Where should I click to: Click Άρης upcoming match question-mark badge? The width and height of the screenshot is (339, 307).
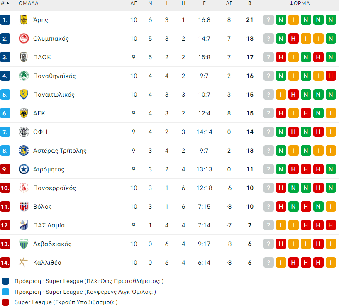[269, 20]
